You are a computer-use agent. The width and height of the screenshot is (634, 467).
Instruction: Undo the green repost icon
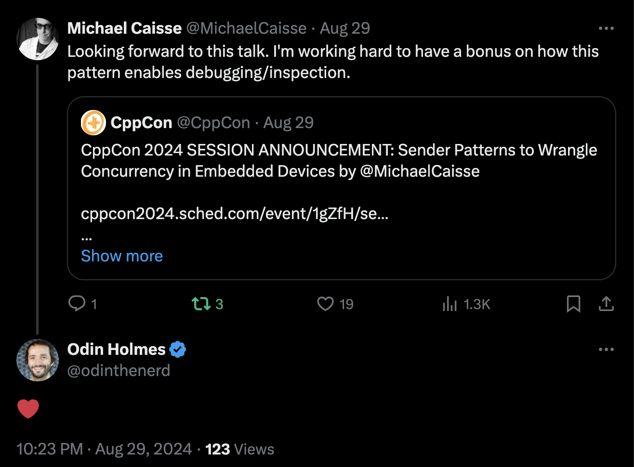[201, 304]
